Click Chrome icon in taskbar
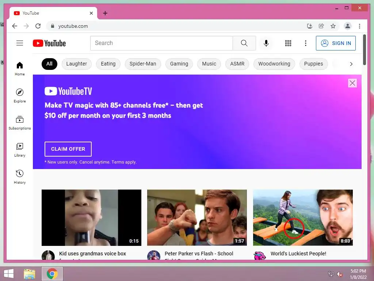Screen dimensions: 374x281 [52, 274]
